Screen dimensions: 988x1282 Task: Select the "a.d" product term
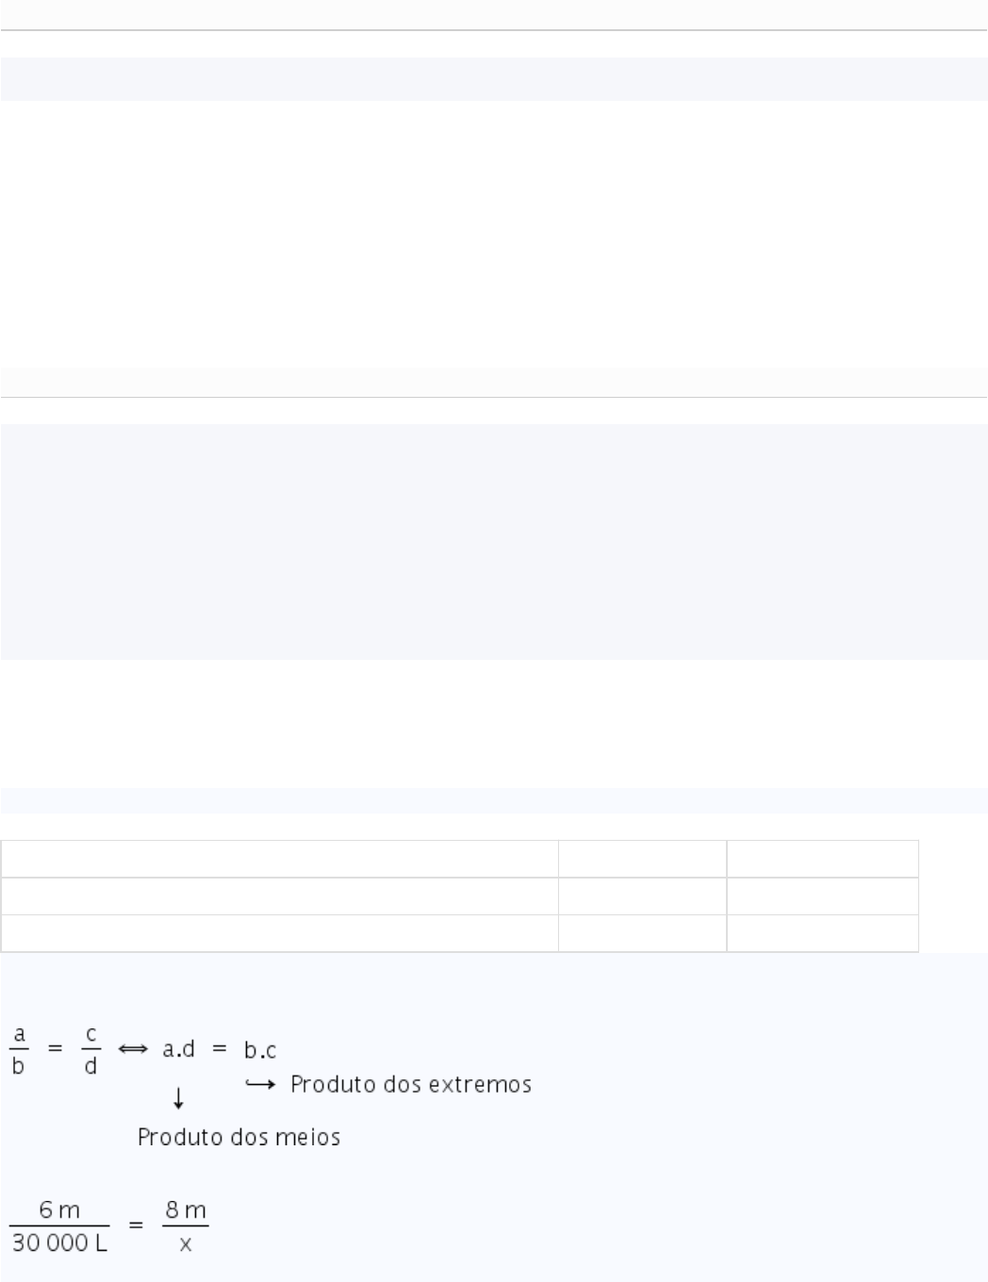[x=178, y=1049]
